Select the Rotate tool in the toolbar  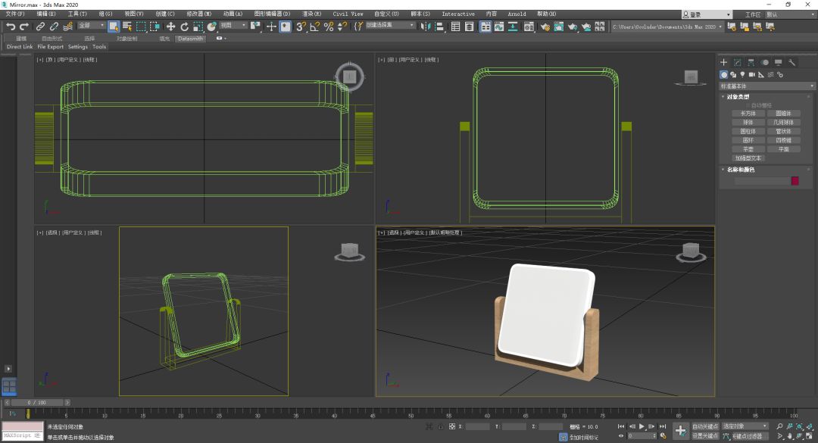pyautogui.click(x=184, y=27)
